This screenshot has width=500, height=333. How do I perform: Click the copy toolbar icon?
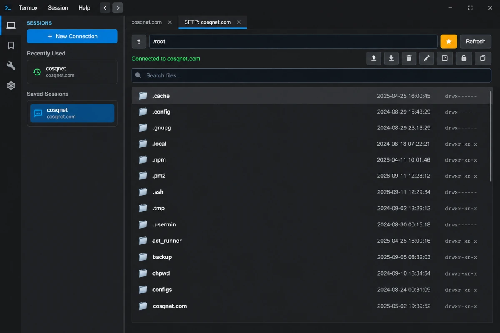tap(483, 58)
